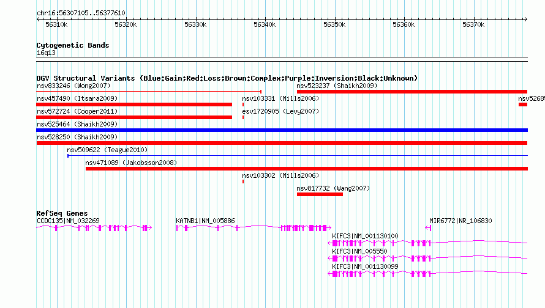Viewport: 545px width, 308px height.
Task: Click the red bar under nsv457490
Action: click(x=134, y=105)
